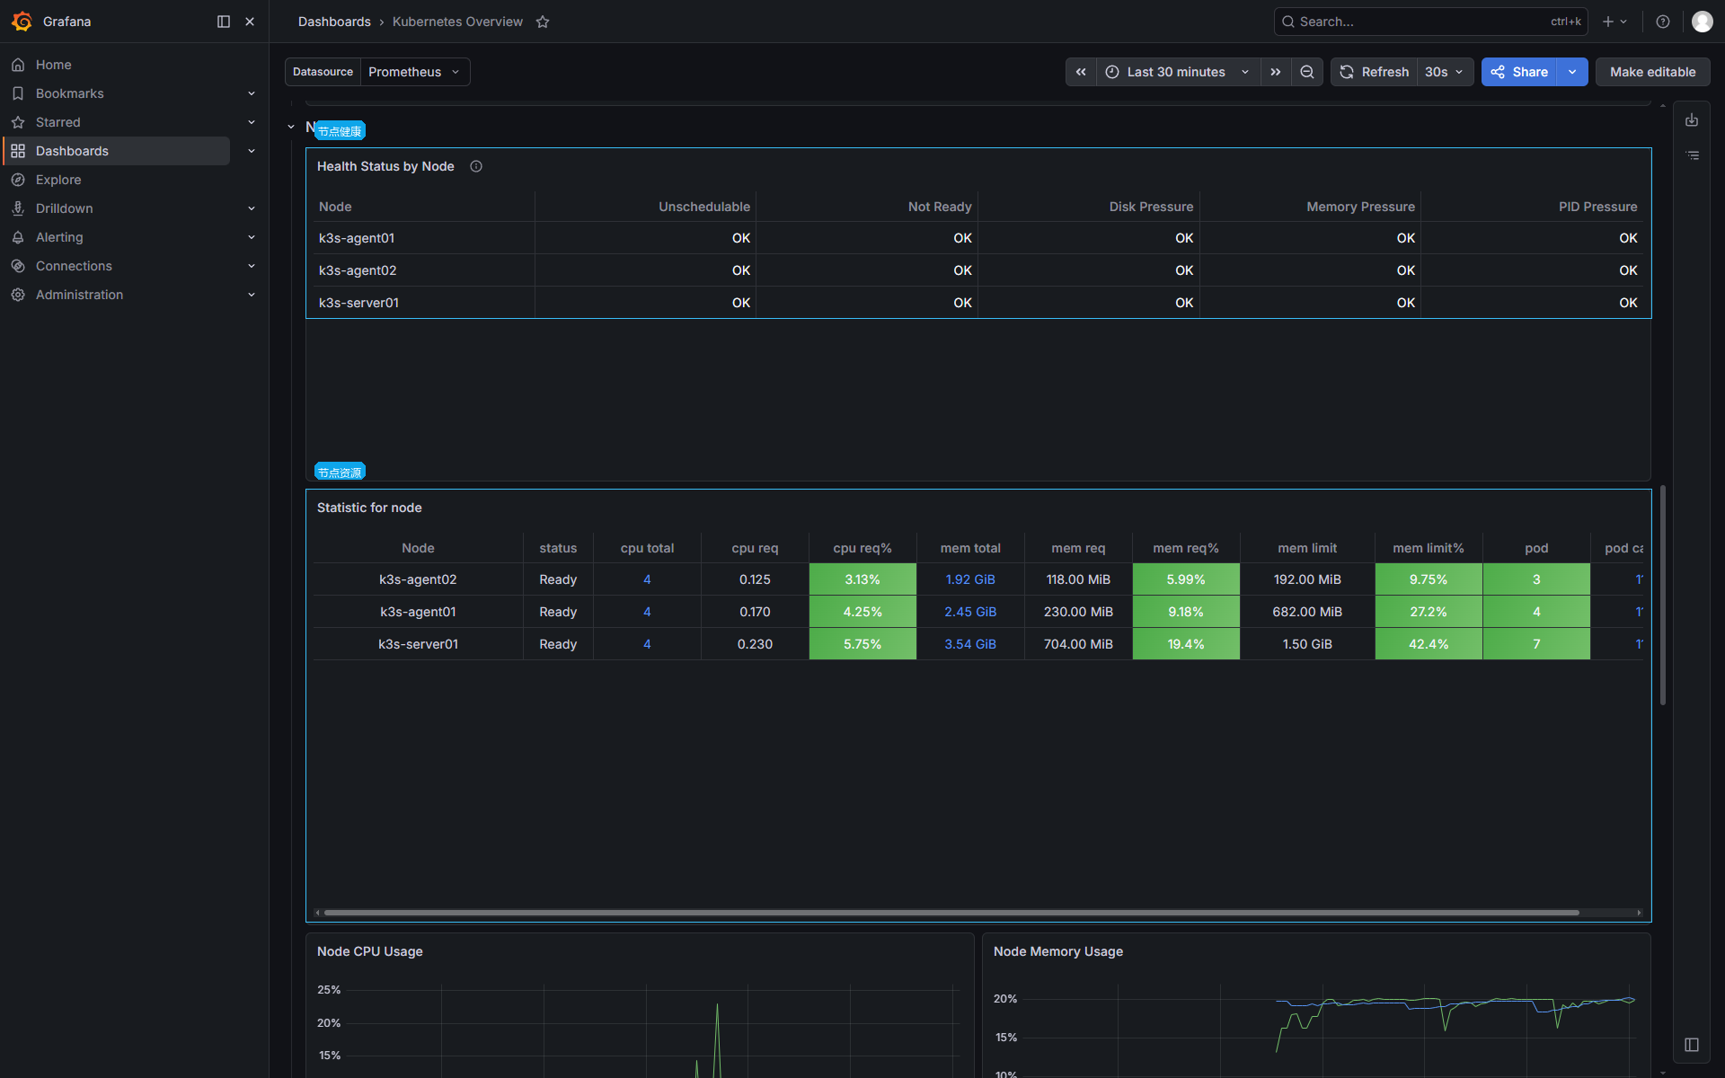Shift time range backwards

click(x=1081, y=72)
